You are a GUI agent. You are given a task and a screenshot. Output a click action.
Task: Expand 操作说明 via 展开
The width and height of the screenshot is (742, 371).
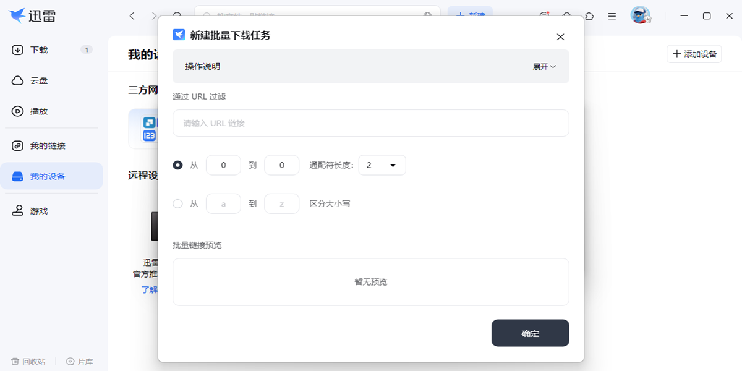click(x=545, y=67)
